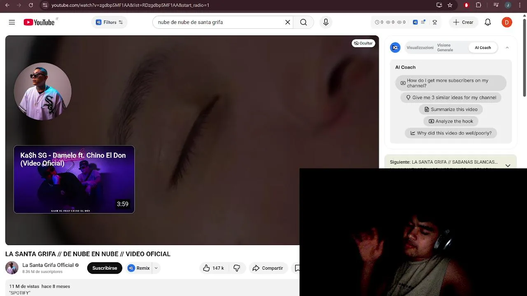Open La Santa Grifa channel avatar below video
527x296 pixels.
(12, 268)
